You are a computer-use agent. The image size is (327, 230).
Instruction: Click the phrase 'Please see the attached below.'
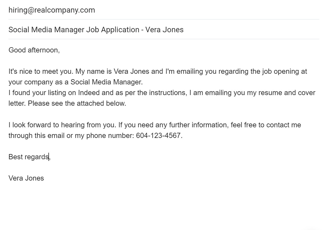(x=77, y=103)
